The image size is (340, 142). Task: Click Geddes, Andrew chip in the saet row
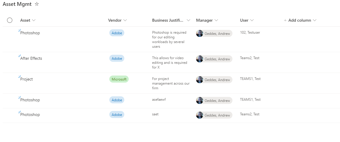[x=214, y=115]
